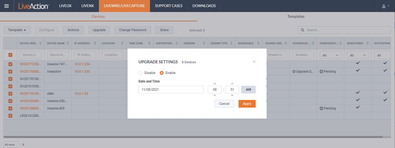395x148 pixels.
Task: Open device link SV20171250
Action: (x=30, y=64)
